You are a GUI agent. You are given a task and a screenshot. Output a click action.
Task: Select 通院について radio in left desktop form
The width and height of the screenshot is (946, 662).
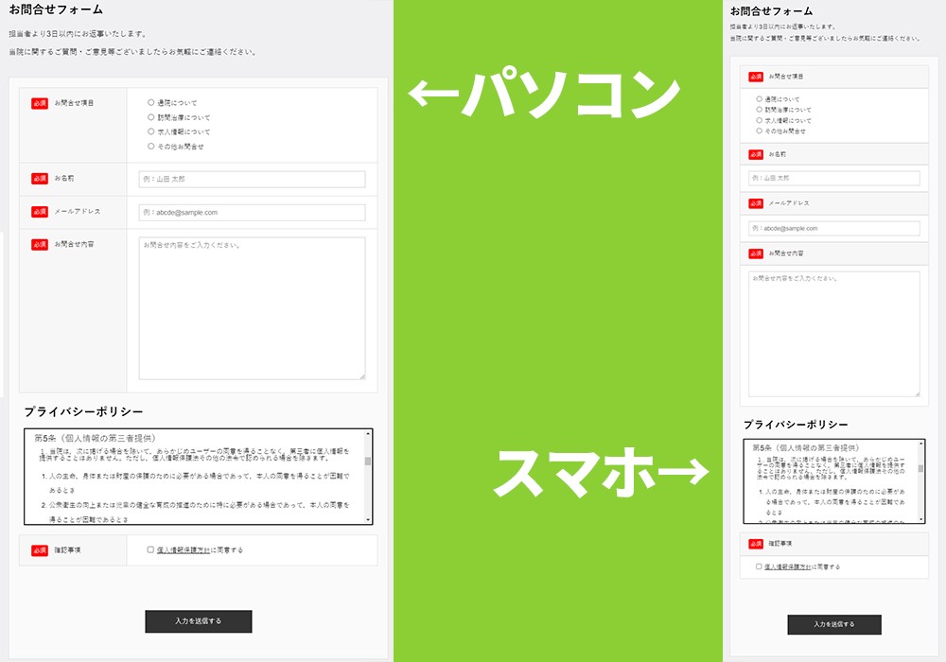click(x=151, y=102)
